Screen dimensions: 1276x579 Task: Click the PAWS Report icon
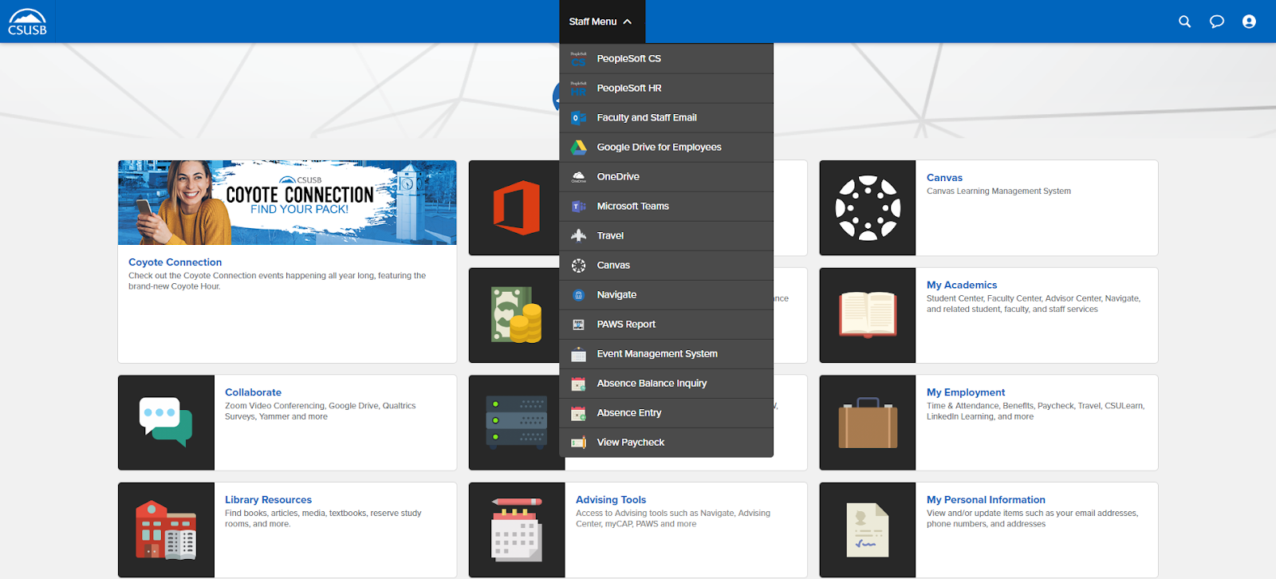579,325
